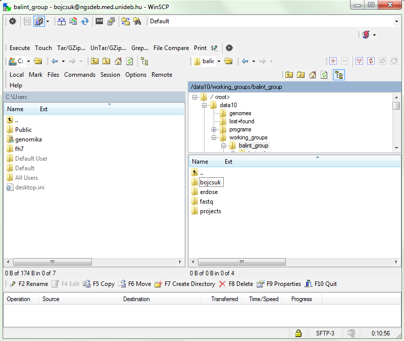Open the Session menu
This screenshot has height=341, width=404.
tap(110, 75)
